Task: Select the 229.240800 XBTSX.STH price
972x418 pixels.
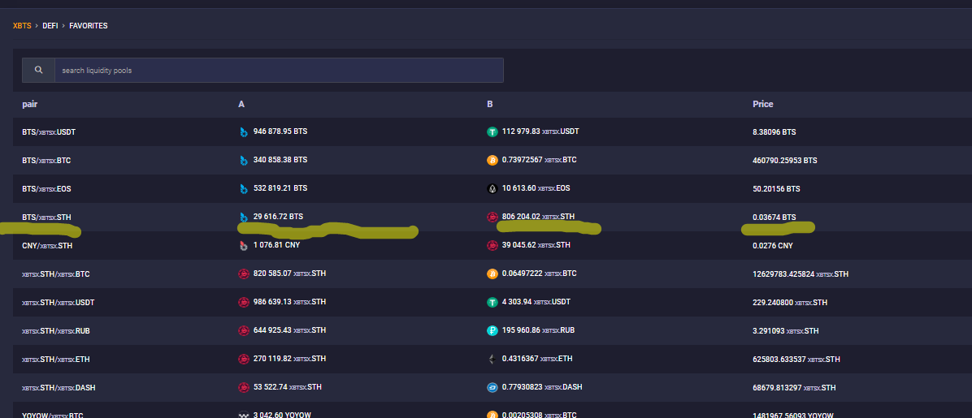Action: [790, 303]
